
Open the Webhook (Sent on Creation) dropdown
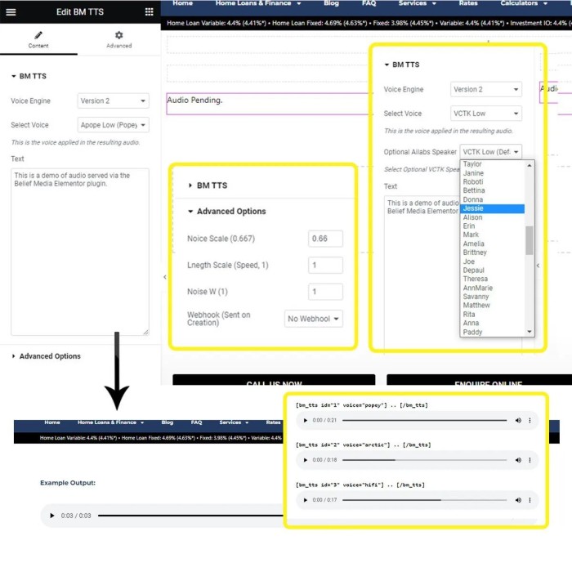point(314,319)
